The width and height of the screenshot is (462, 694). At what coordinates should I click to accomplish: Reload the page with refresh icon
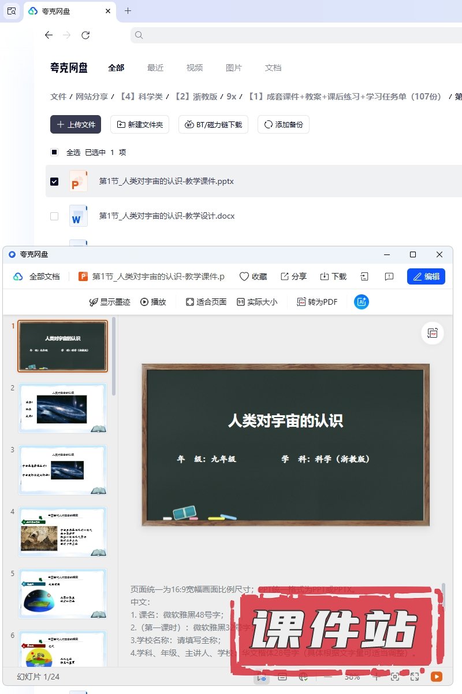click(x=85, y=35)
